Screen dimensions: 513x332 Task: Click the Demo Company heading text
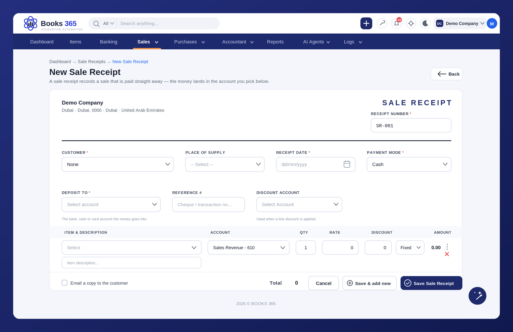coord(82,103)
